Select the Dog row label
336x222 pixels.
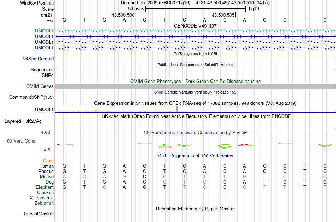[50, 182]
